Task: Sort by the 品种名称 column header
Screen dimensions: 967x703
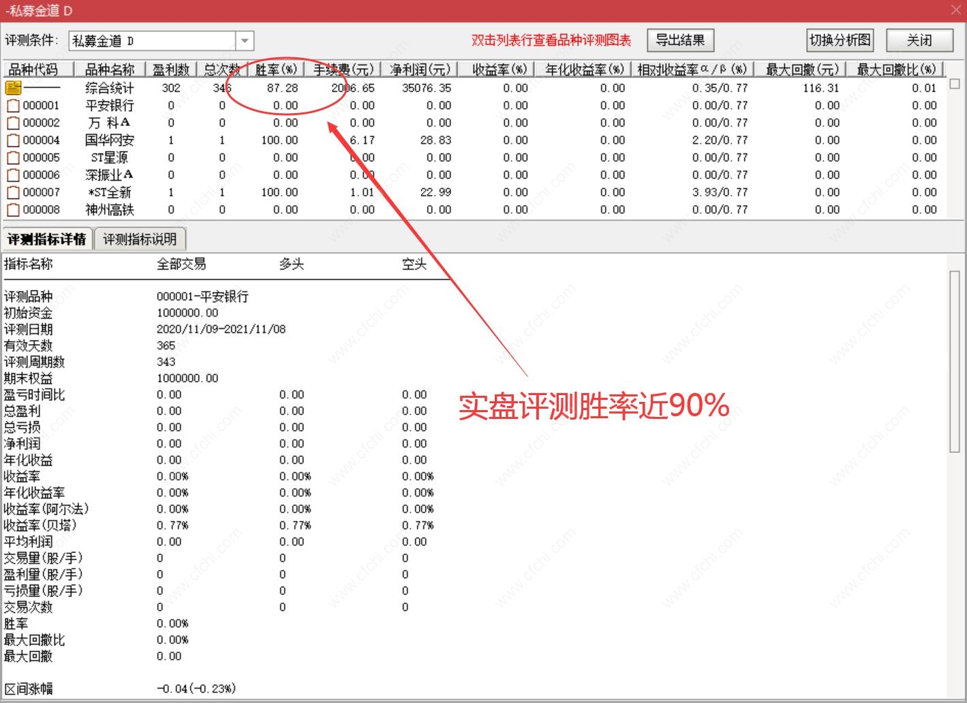Action: pos(109,69)
